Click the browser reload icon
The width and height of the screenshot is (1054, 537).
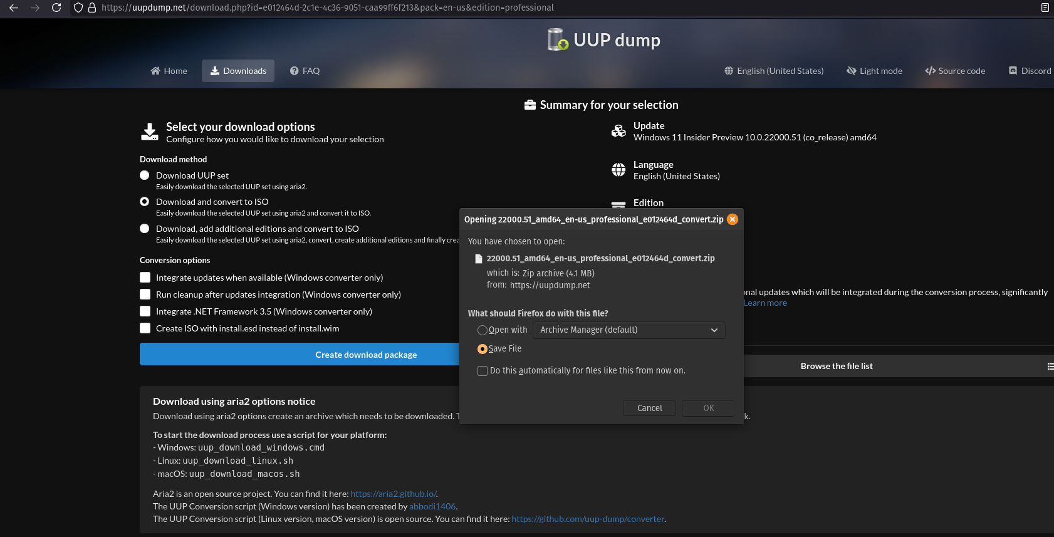(x=56, y=8)
